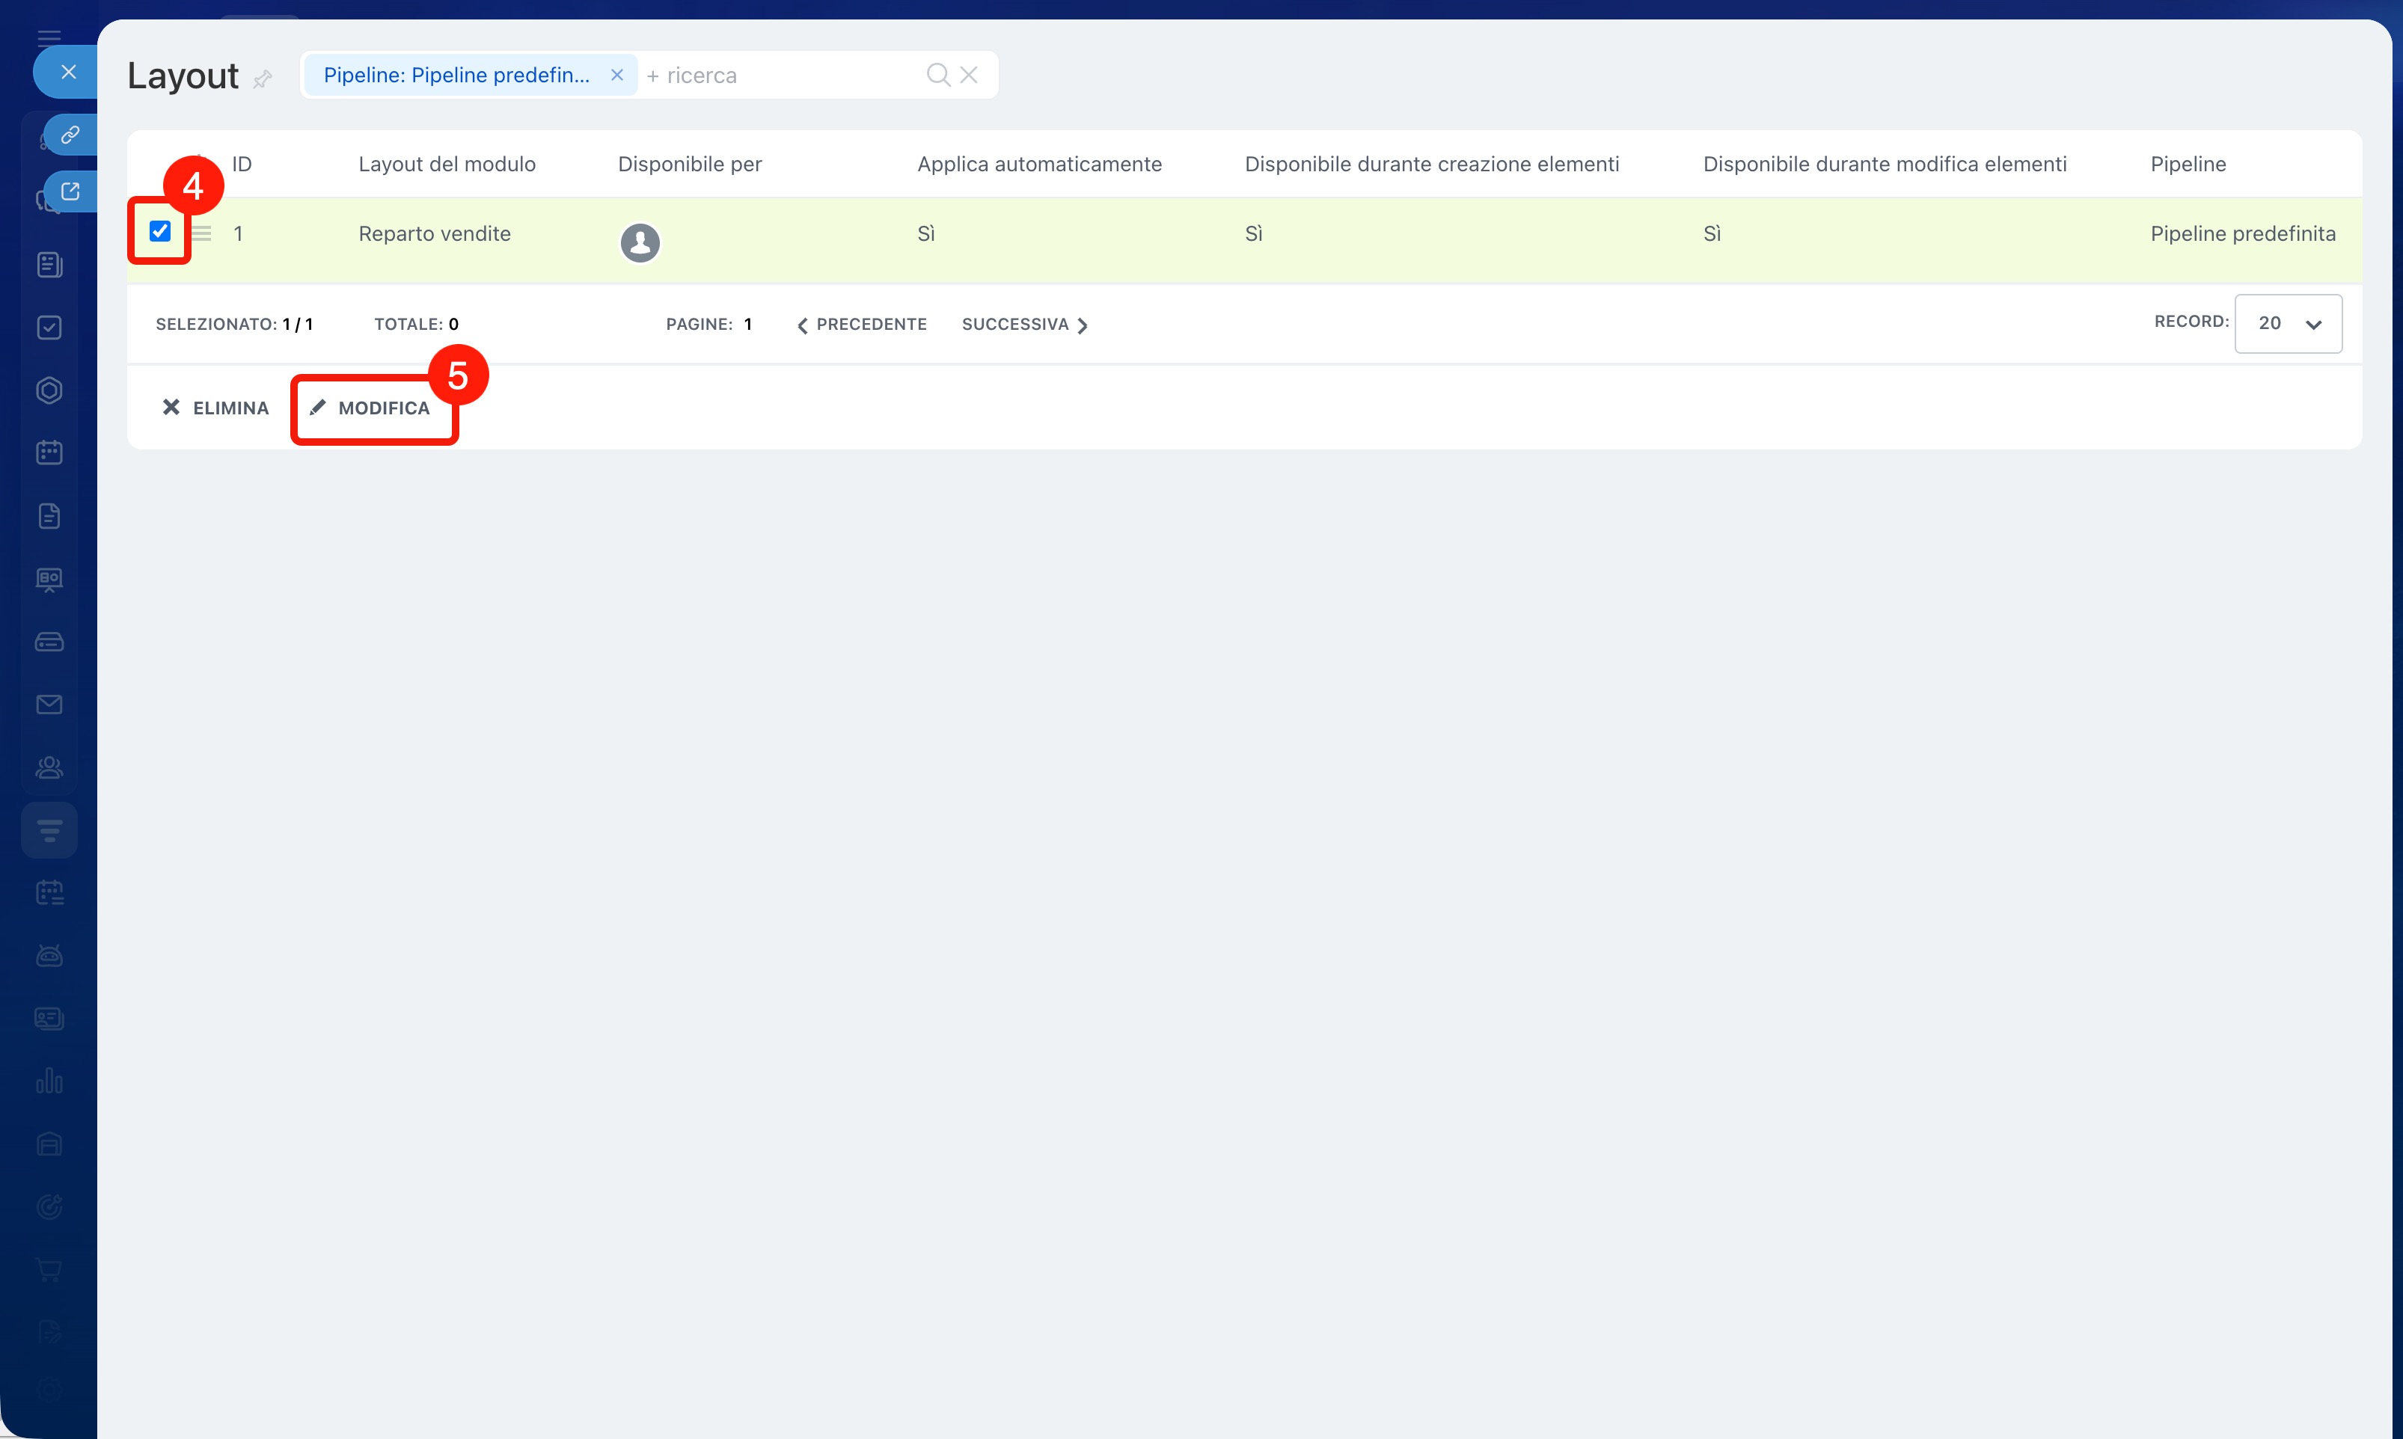Open Mail icon in left sidebar
This screenshot has height=1439, width=2403.
point(49,705)
